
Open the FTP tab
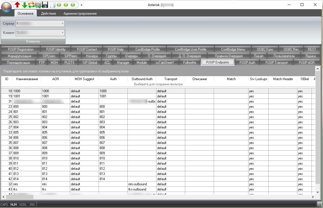42,63
